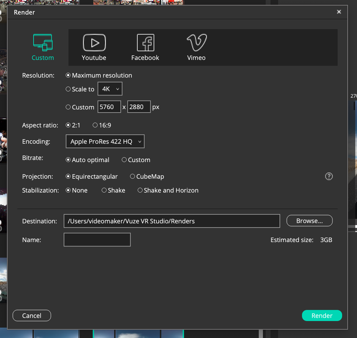Select the Custom preset icon
Screen dimensions: 357x338
point(43,43)
